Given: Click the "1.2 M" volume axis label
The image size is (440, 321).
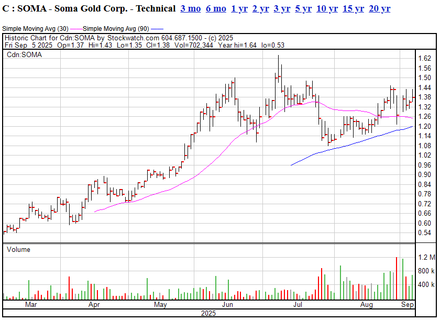Looking at the screenshot, I should tap(426, 257).
